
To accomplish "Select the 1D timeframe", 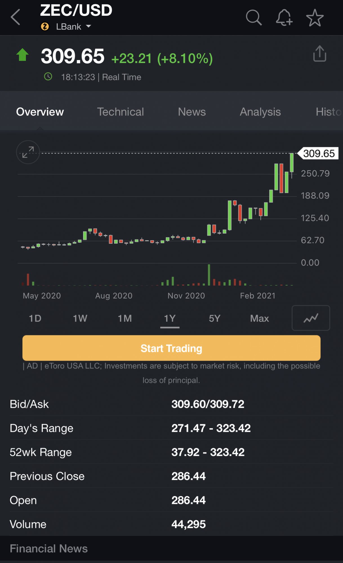I will point(35,318).
